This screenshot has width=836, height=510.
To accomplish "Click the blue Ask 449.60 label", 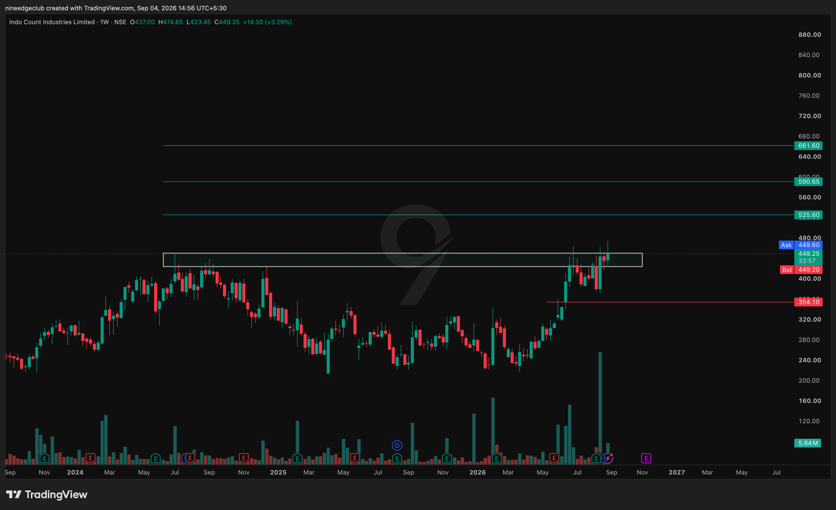I will 801,245.
